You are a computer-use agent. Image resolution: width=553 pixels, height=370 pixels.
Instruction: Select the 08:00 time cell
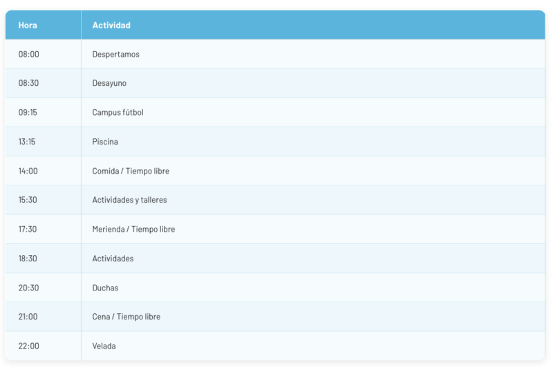[x=28, y=54]
